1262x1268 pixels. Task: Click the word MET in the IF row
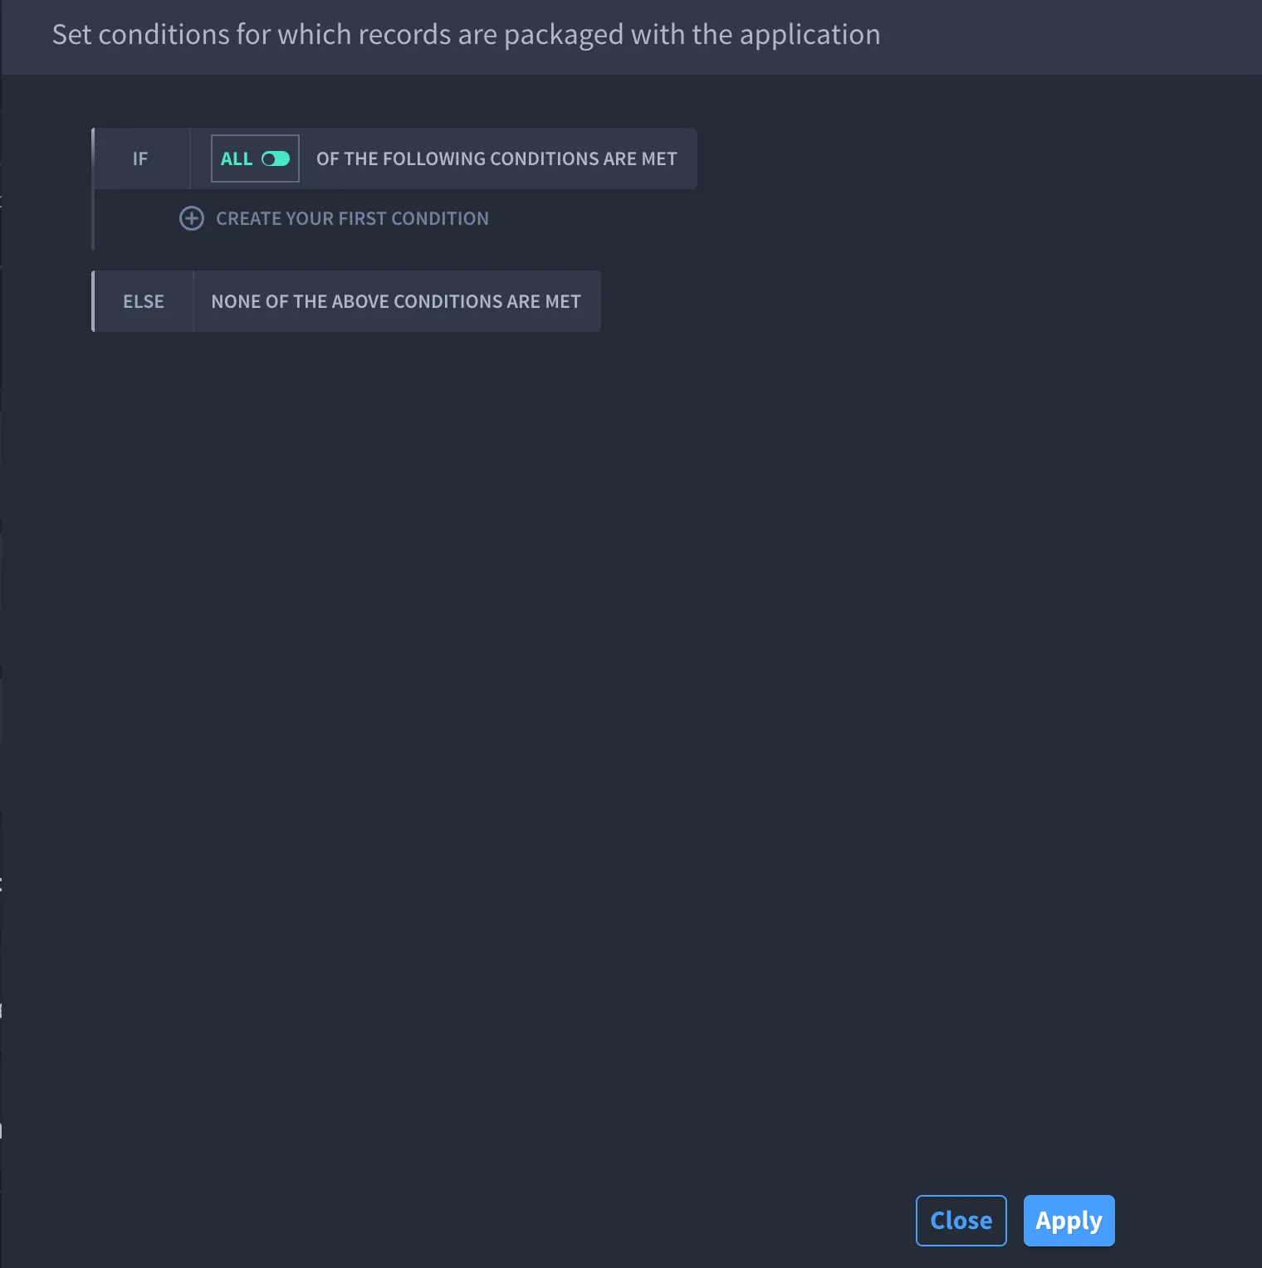(659, 158)
